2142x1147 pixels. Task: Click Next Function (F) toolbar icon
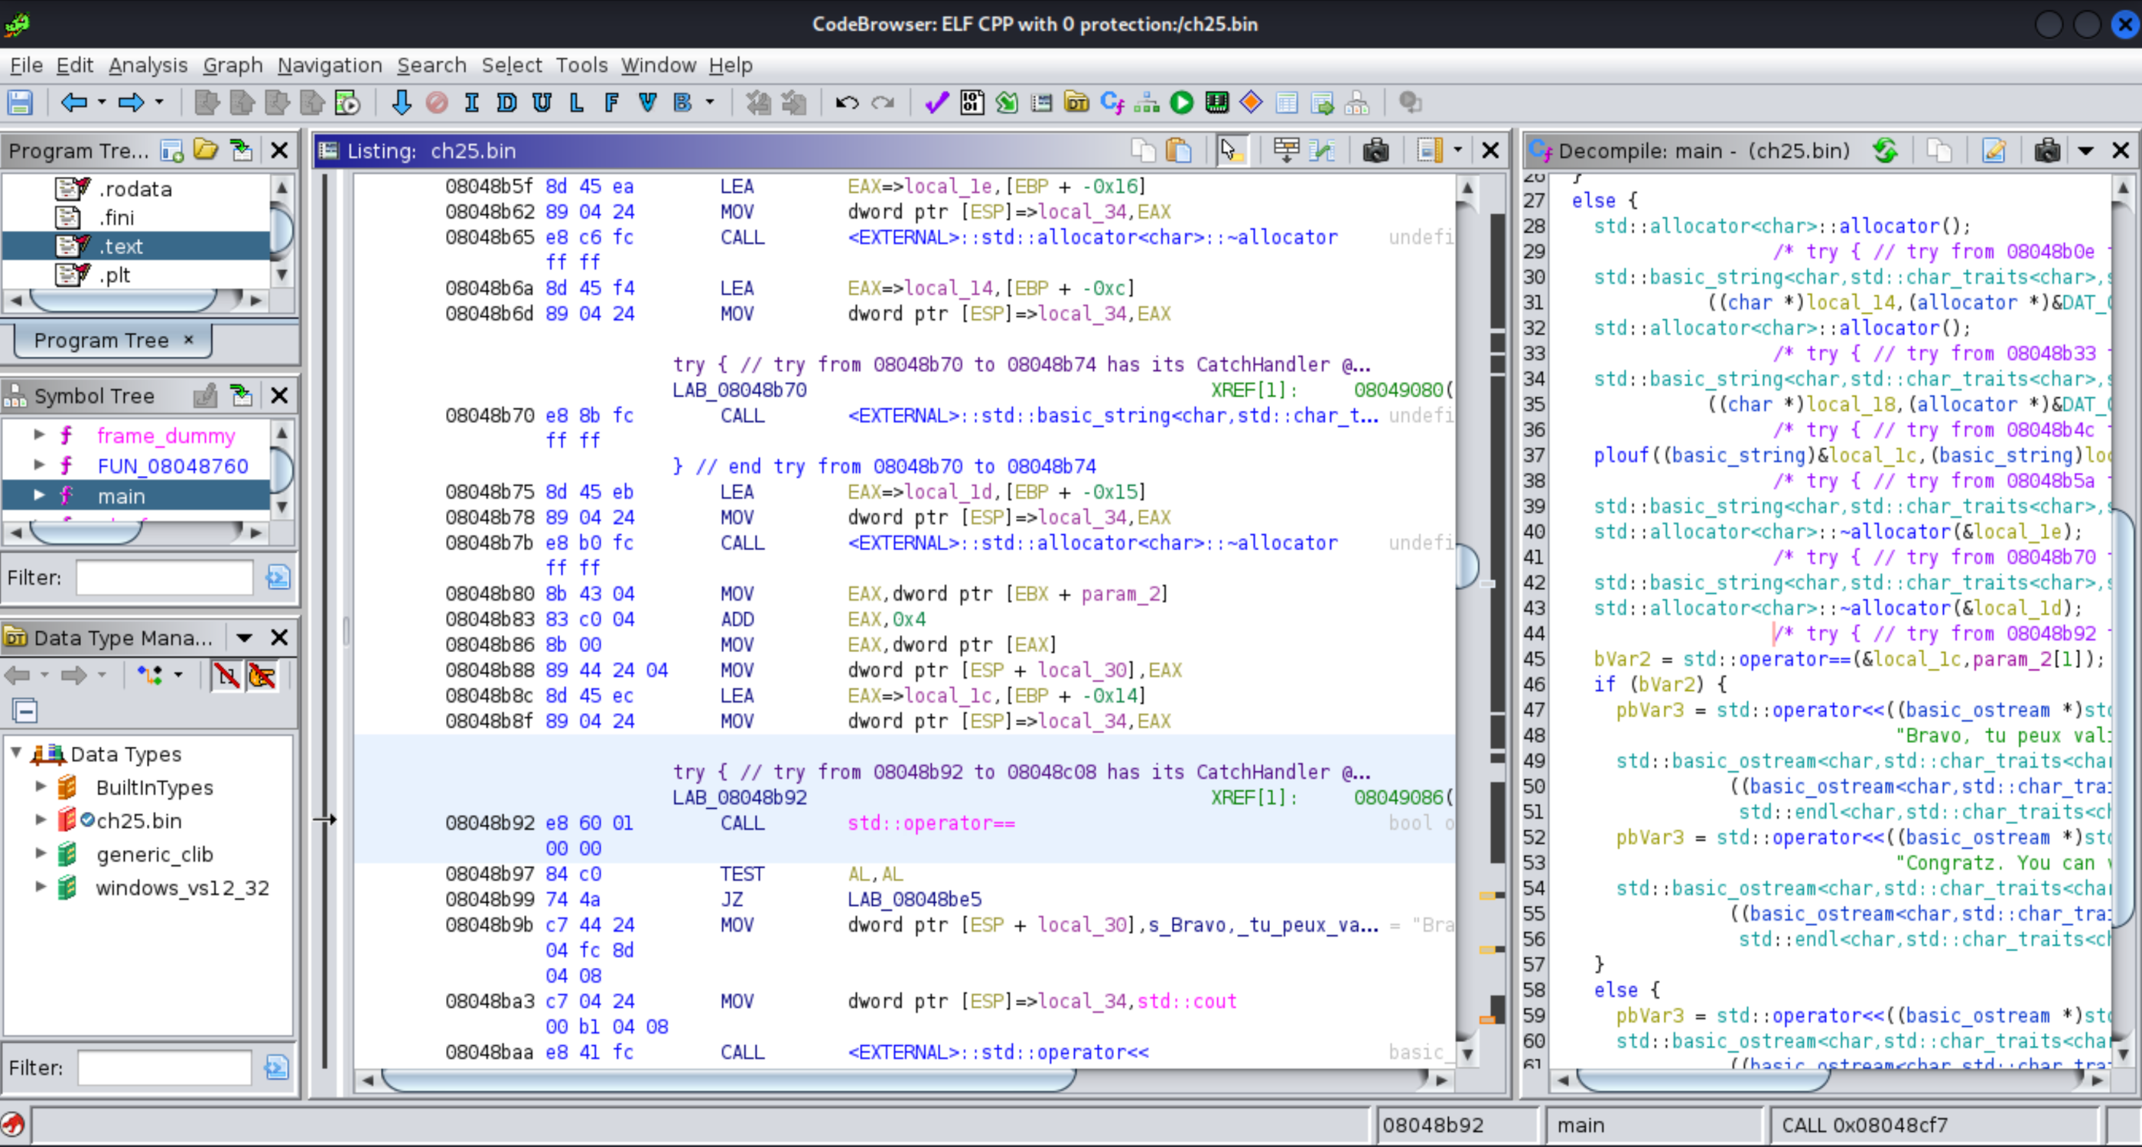click(611, 103)
